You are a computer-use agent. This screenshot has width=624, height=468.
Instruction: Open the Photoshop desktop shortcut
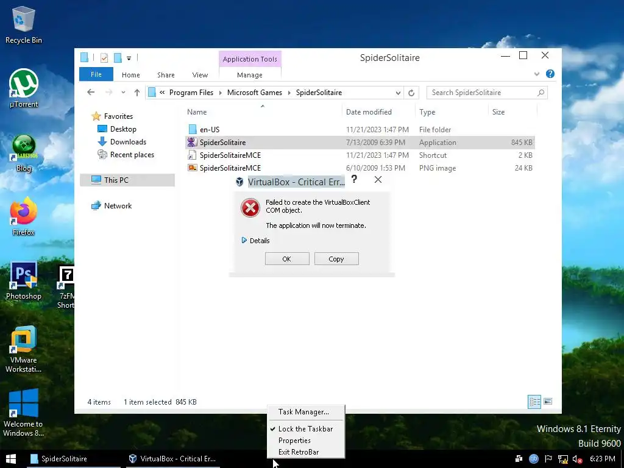[24, 280]
